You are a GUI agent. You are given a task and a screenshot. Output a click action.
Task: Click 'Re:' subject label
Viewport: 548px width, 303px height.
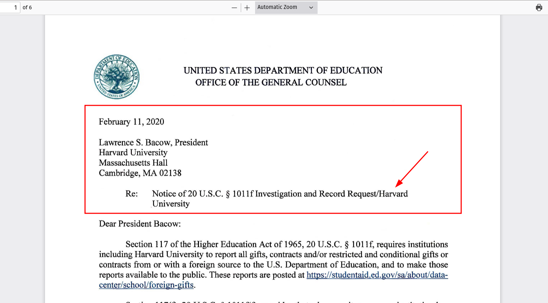point(131,194)
